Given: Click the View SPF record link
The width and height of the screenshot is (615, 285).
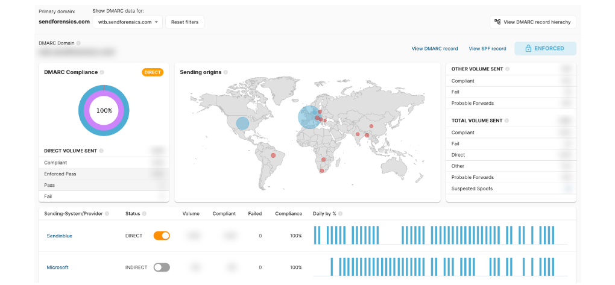Looking at the screenshot, I should (487, 49).
